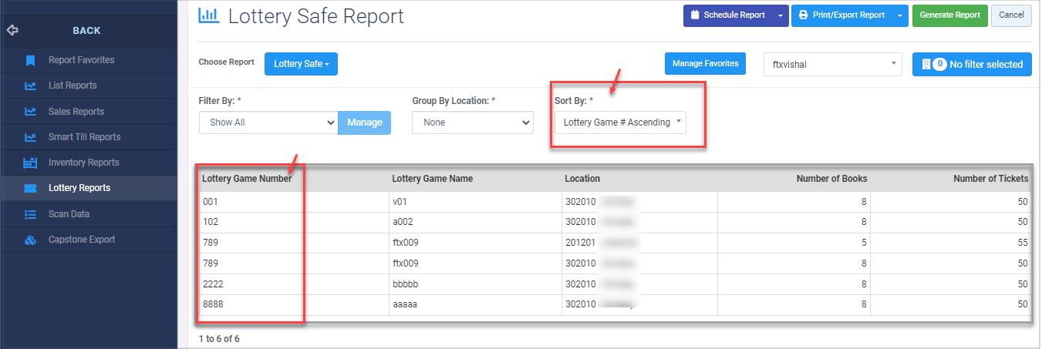Click the Smart Till Reports chart icon

pyautogui.click(x=30, y=137)
